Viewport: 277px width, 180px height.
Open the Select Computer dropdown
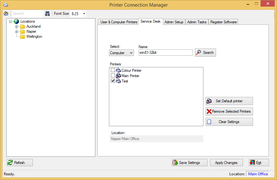tap(122, 53)
